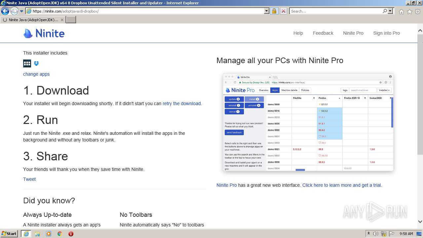The height and width of the screenshot is (238, 423).
Task: Click the network tray icon
Action: coord(384,234)
